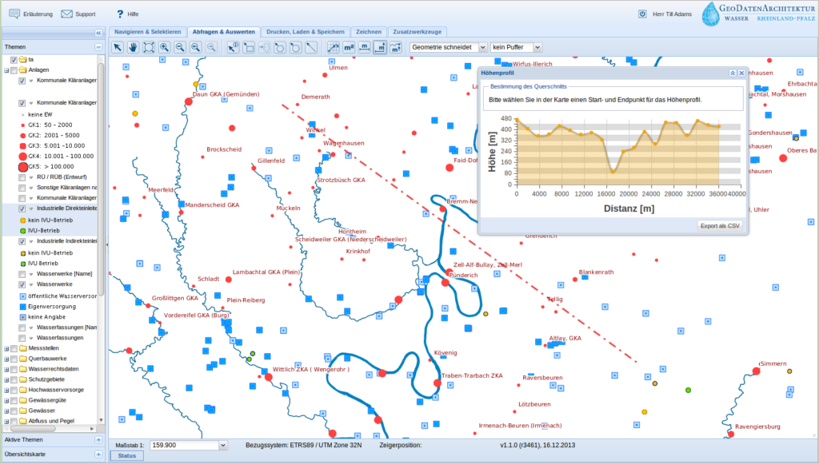Screen dimensions: 819x464
Task: Choose the area measurement m² tool
Action: click(x=349, y=47)
